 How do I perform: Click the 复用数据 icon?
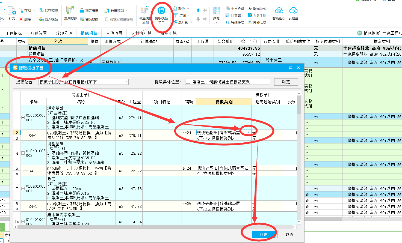pos(70,10)
